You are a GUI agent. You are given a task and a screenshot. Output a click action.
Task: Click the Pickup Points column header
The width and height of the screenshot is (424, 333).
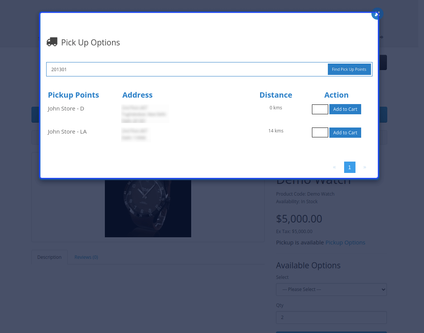[73, 95]
